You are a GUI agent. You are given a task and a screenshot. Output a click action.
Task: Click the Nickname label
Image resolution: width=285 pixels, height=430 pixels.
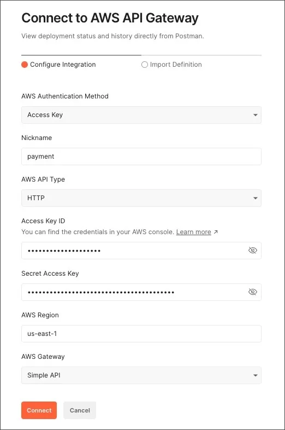[37, 138]
